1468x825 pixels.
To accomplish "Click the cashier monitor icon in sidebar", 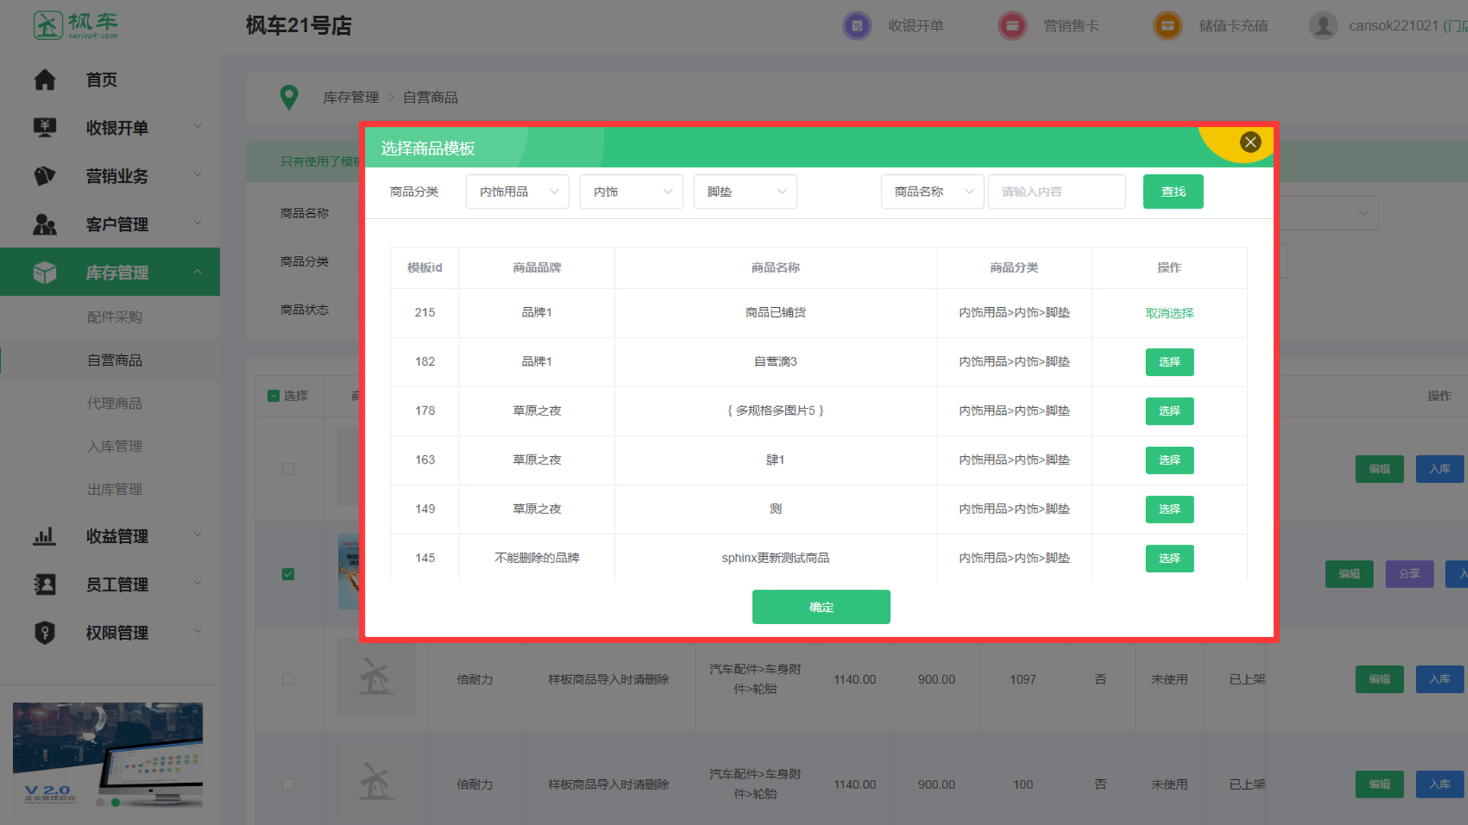I will [44, 128].
